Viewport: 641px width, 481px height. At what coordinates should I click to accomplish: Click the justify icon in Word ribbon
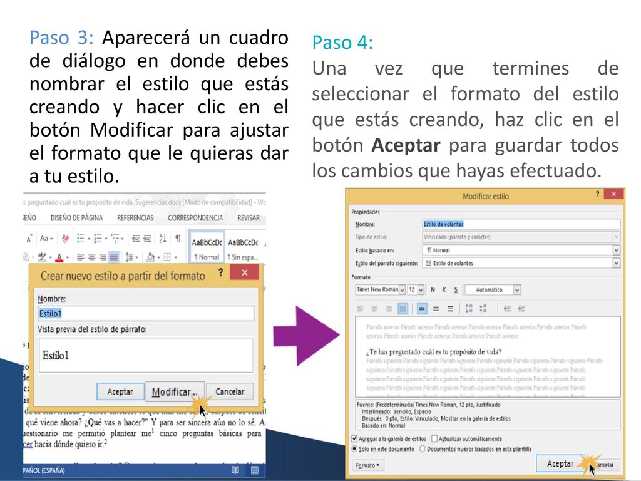point(114,257)
